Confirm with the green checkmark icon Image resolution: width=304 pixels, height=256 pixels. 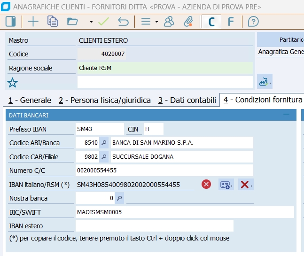click(x=103, y=21)
